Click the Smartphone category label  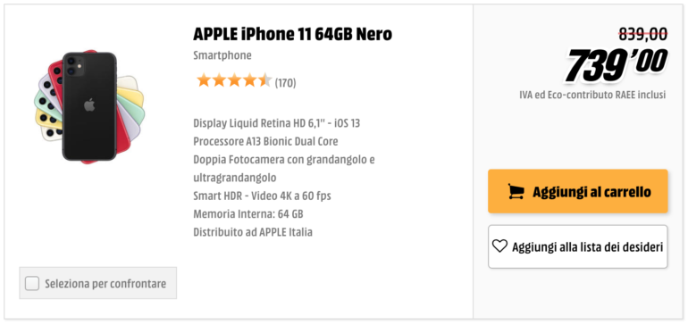[222, 55]
